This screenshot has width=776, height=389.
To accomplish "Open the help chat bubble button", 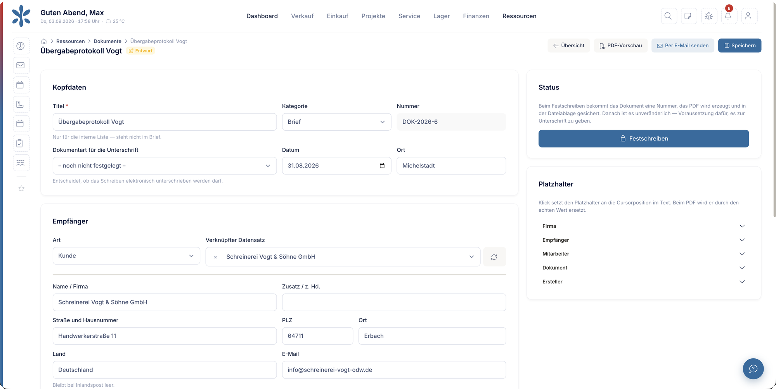I will point(753,368).
